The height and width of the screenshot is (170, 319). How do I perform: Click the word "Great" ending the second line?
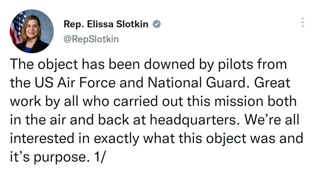coord(273,83)
